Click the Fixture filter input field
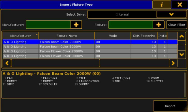 [131, 25]
